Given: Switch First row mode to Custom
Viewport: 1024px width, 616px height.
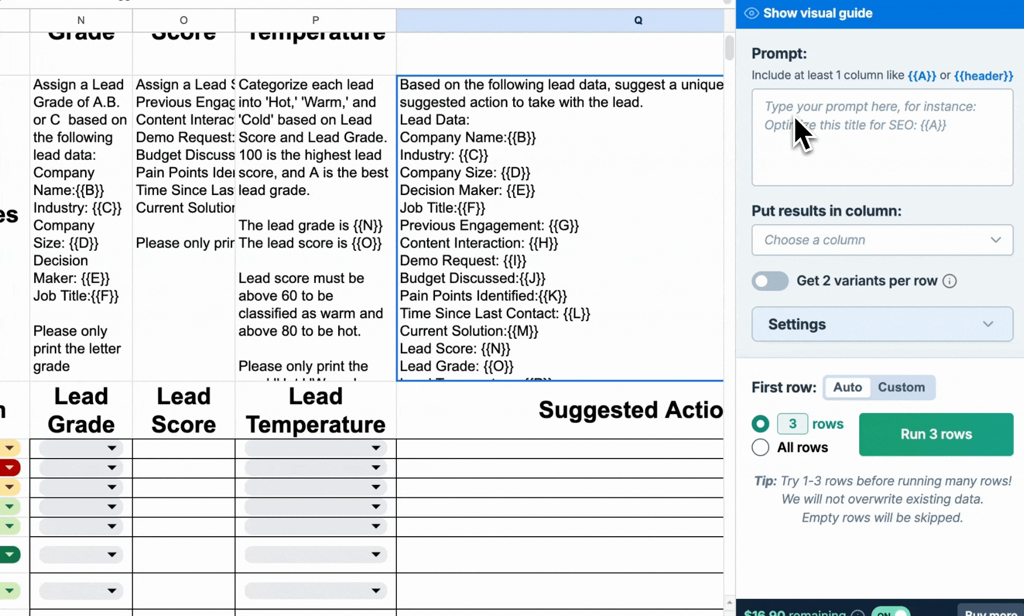Looking at the screenshot, I should 901,387.
